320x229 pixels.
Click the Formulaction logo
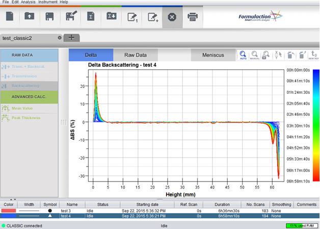[260, 16]
